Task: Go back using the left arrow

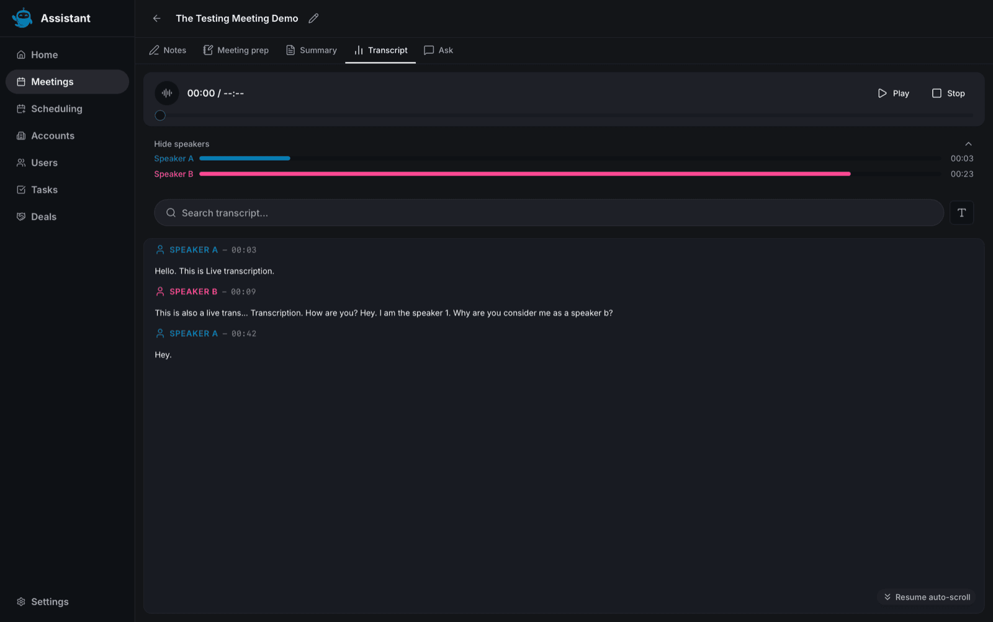Action: click(157, 19)
